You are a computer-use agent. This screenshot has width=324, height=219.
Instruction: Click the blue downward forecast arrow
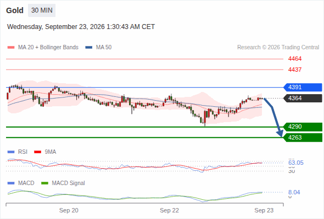[274, 117]
